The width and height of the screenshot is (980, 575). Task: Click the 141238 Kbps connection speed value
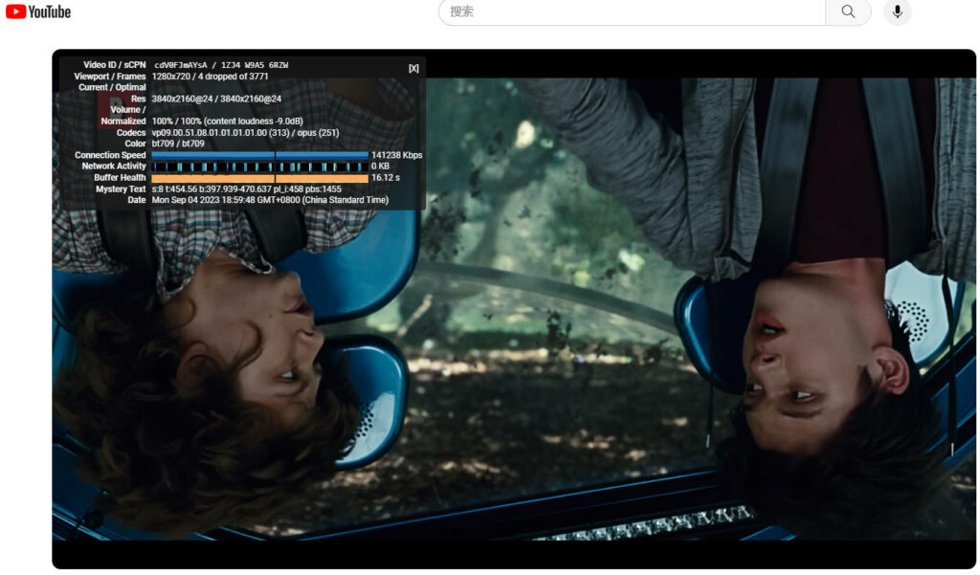click(397, 155)
